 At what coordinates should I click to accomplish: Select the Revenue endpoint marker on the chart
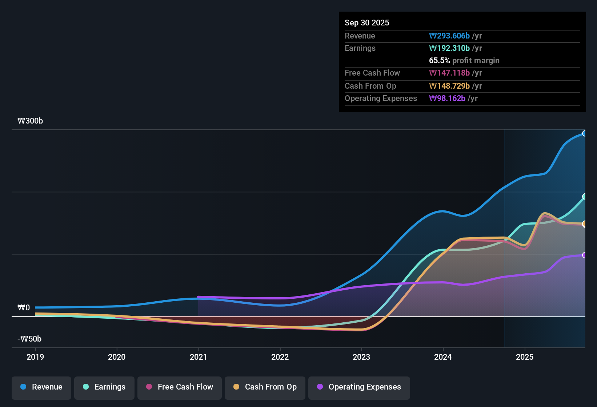[x=585, y=134]
